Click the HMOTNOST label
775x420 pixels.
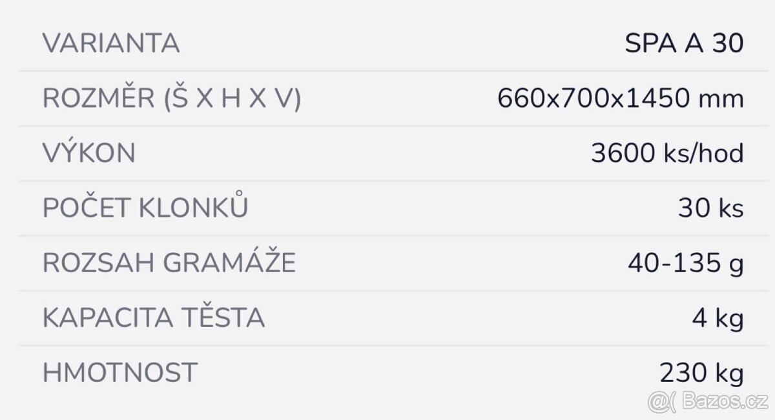120,373
